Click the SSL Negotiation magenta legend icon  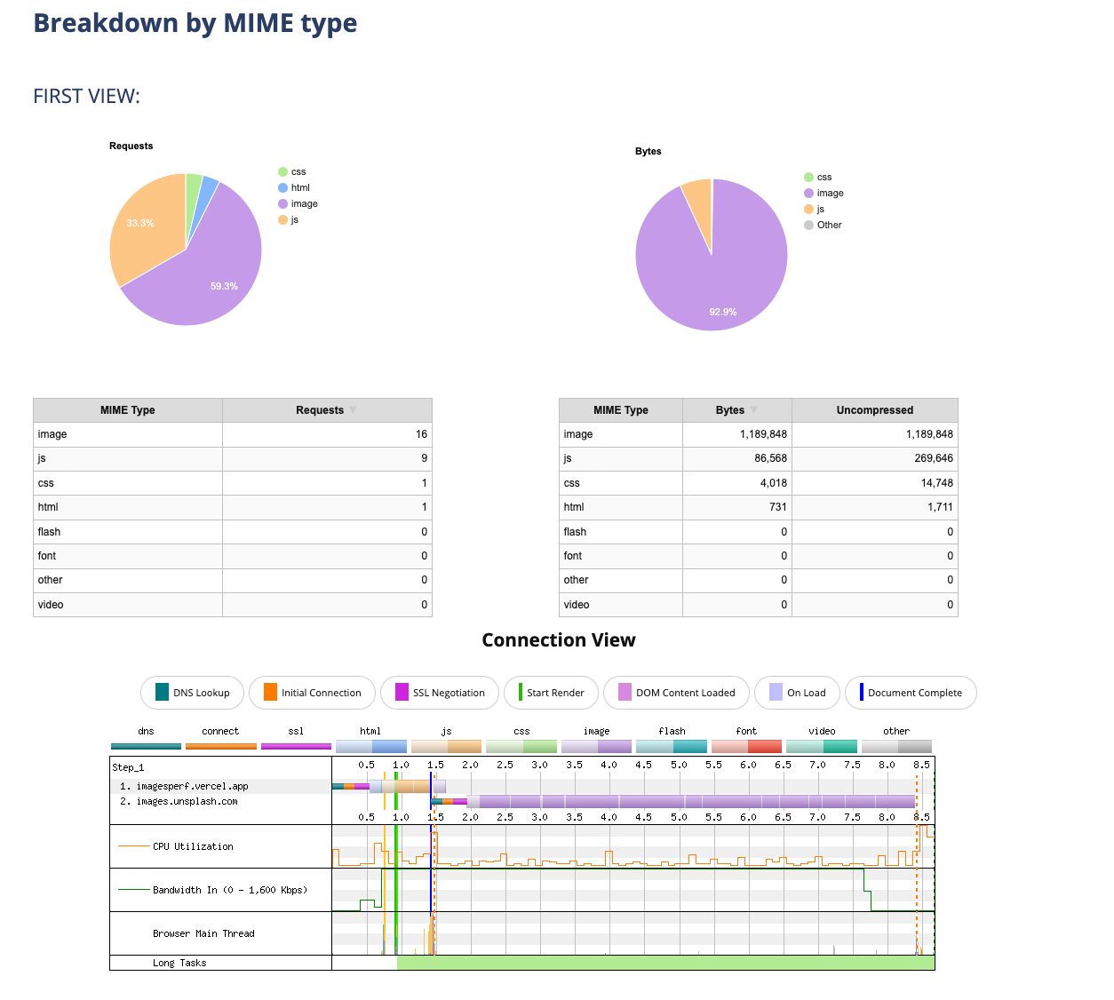(x=402, y=693)
